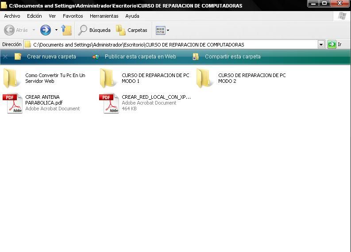Click the web publish globe icon
The width and height of the screenshot is (351, 252).
coord(96,57)
